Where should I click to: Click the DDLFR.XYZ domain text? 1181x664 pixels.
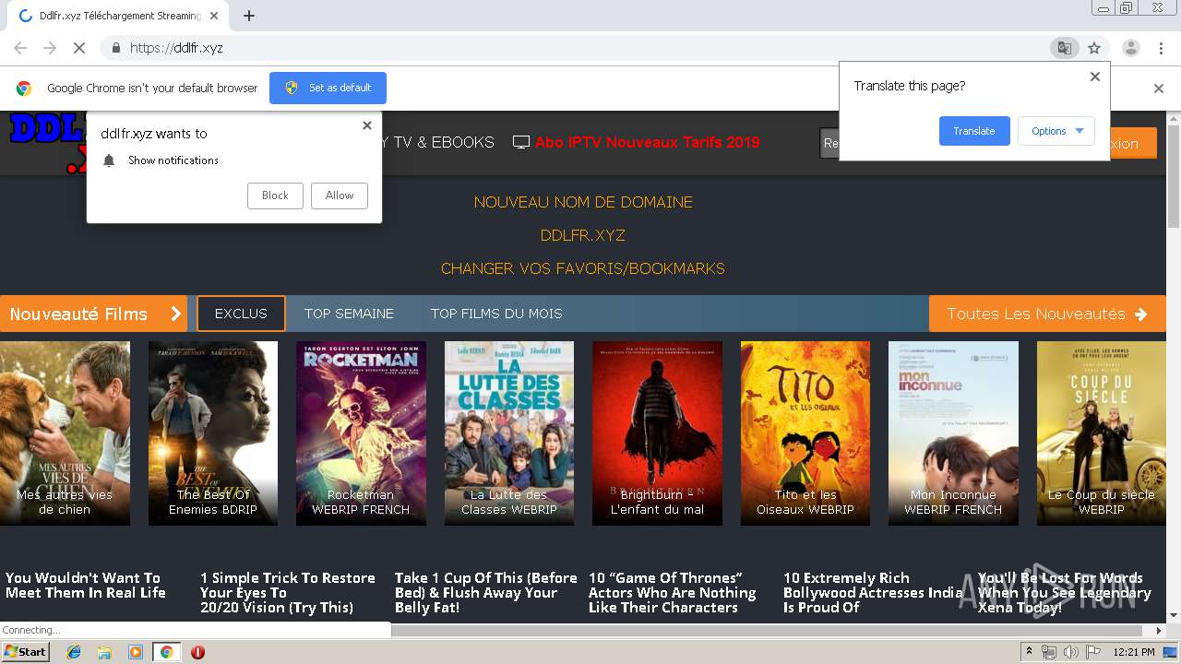point(583,235)
